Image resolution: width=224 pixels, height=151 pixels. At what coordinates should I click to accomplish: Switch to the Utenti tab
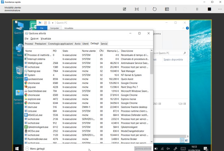[x=85, y=44]
